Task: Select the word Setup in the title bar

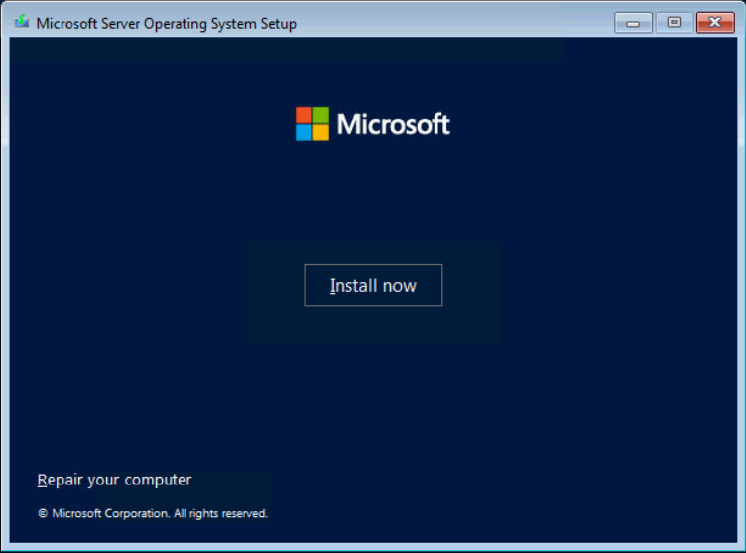Action: click(x=276, y=23)
